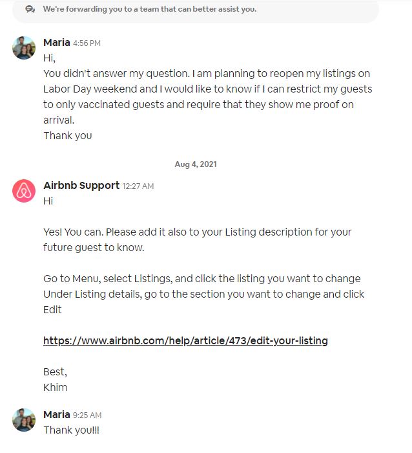This screenshot has height=453, width=412.
Task: Click the Airbnb Support sender name
Action: pyautogui.click(x=81, y=185)
